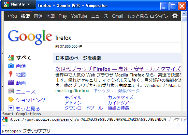Click the camera icon beside 画像

[x=11, y=66]
